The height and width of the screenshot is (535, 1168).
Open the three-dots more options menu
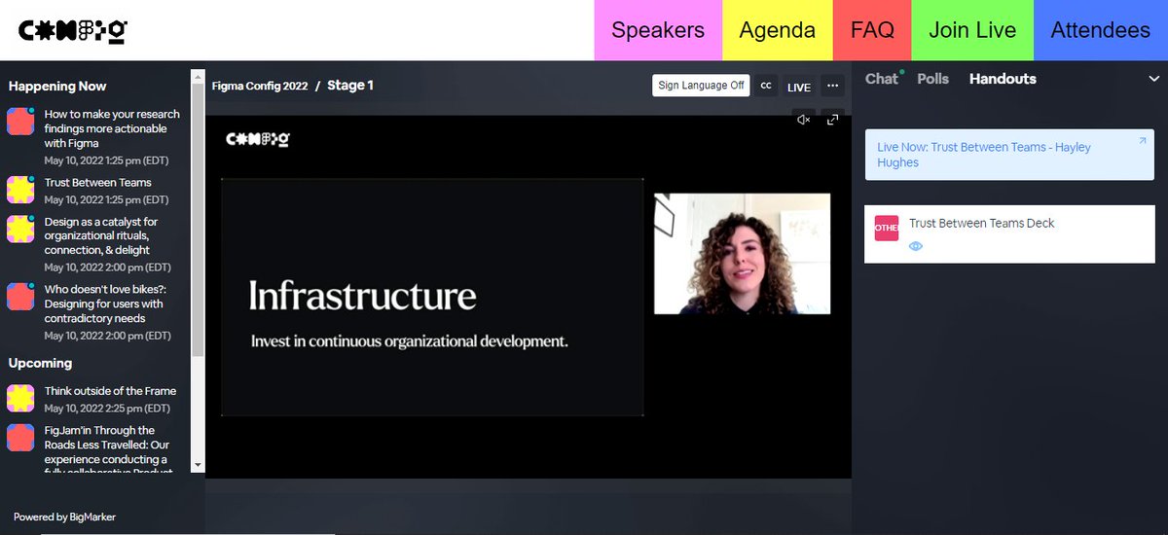point(832,86)
